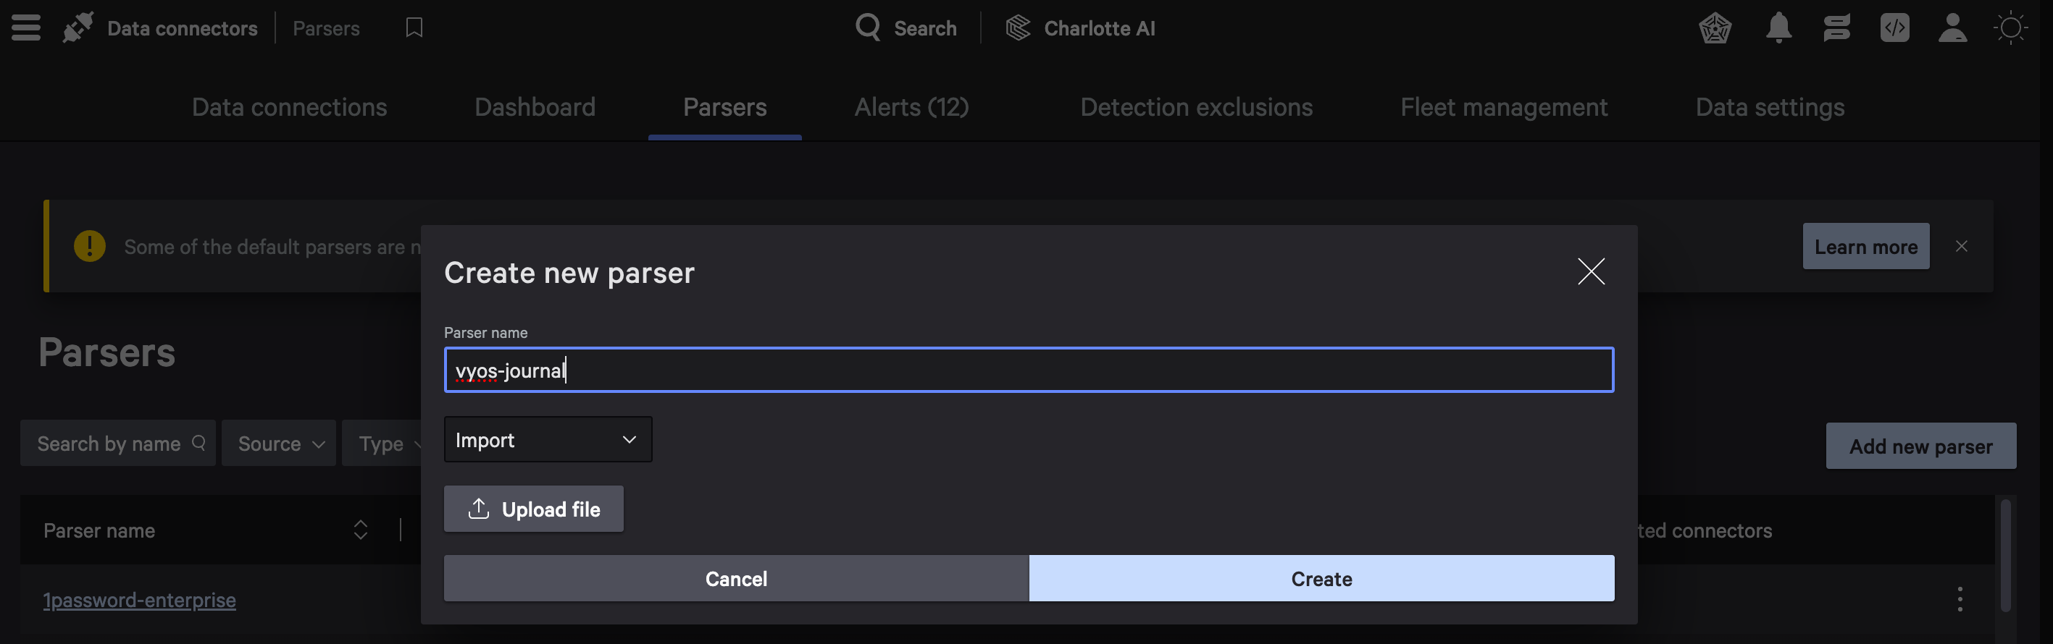
Task: Bookmark this Parsers page
Action: [414, 28]
